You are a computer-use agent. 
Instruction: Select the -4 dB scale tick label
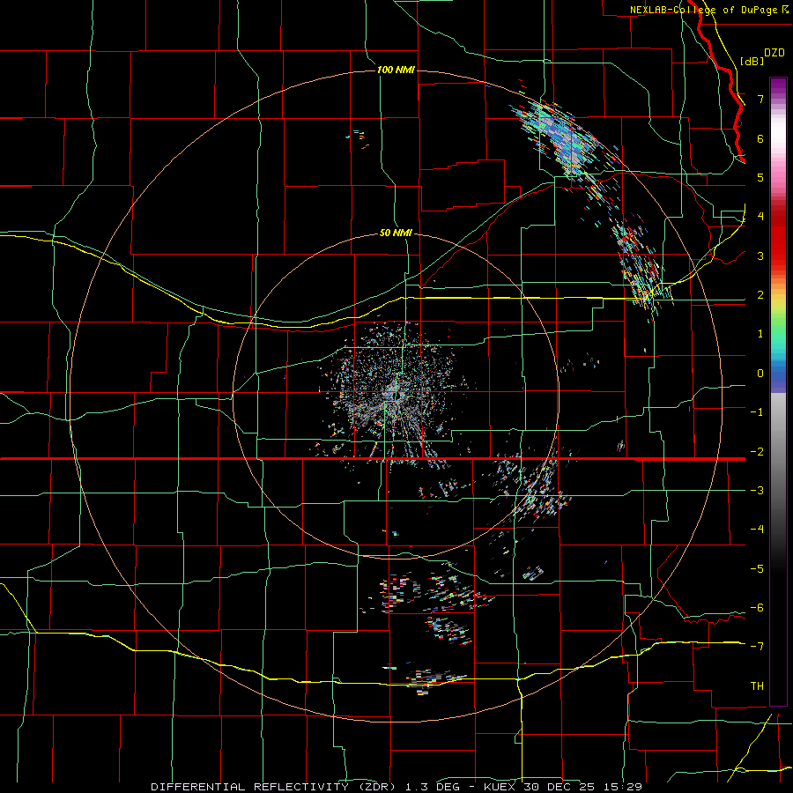[757, 529]
